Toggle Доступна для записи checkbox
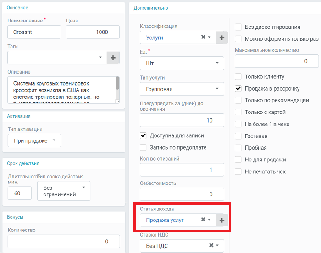The height and width of the screenshot is (253, 321). click(x=143, y=135)
